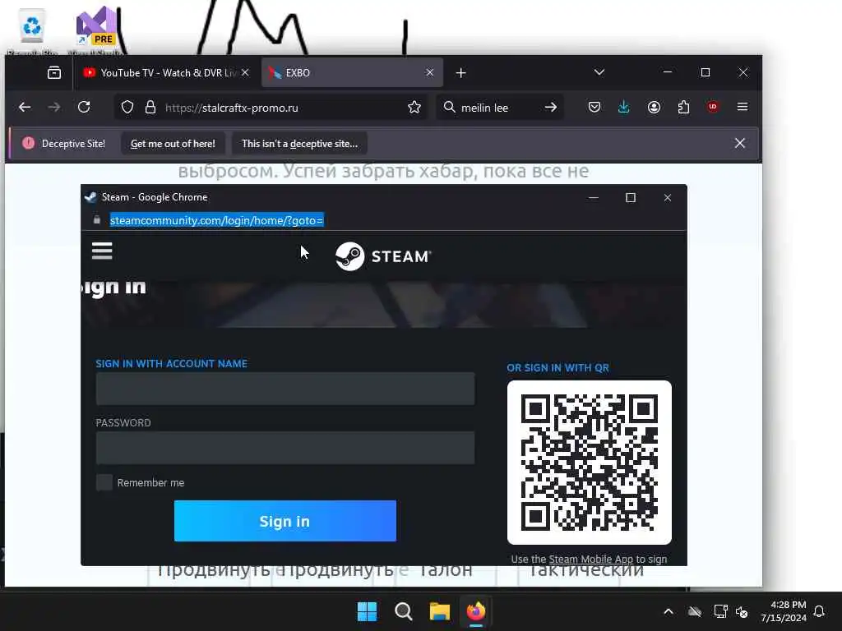Go back using Firefox back arrow
This screenshot has height=631, width=842.
tap(25, 108)
